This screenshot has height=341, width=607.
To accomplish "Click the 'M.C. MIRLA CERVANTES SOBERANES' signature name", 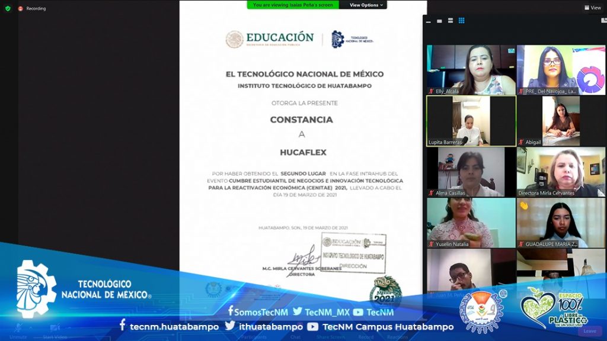I will point(302,268).
